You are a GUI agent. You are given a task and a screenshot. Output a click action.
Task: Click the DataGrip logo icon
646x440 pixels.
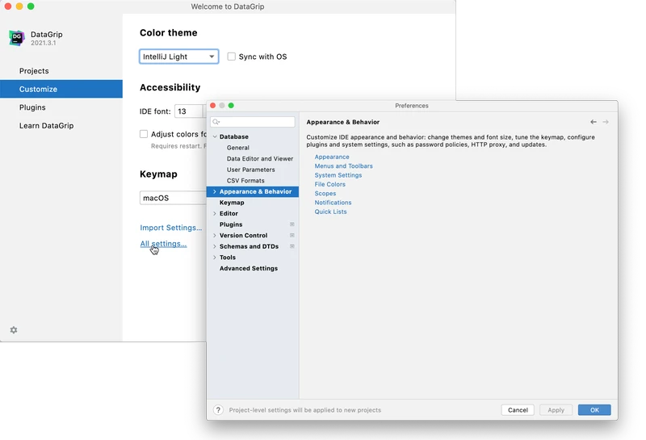coord(16,38)
